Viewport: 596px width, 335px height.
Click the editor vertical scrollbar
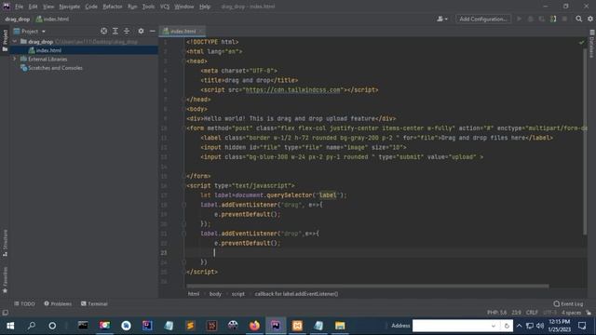585,141
